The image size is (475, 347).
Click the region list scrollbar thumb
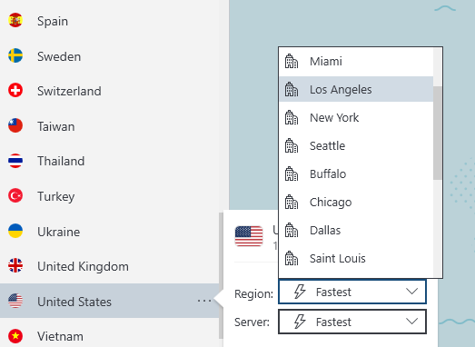(x=438, y=133)
